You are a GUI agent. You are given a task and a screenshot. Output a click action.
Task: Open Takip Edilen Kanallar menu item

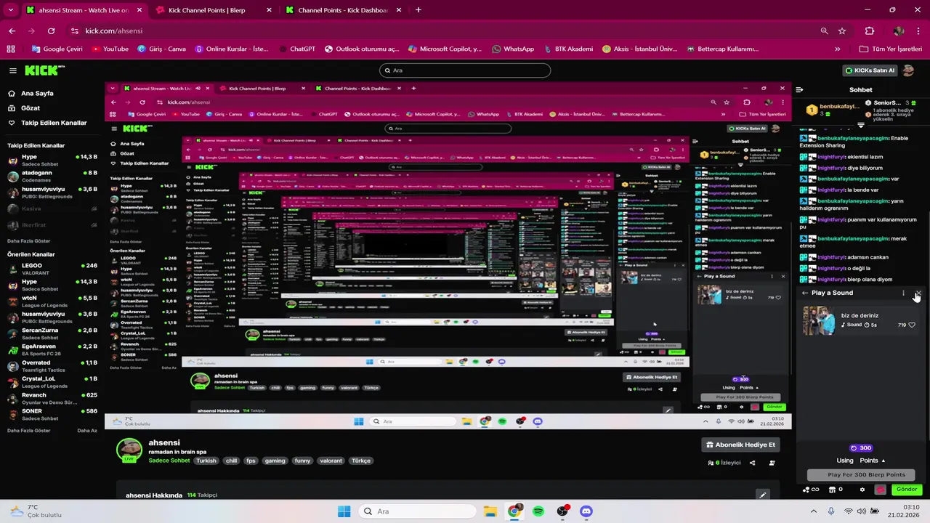click(47, 123)
